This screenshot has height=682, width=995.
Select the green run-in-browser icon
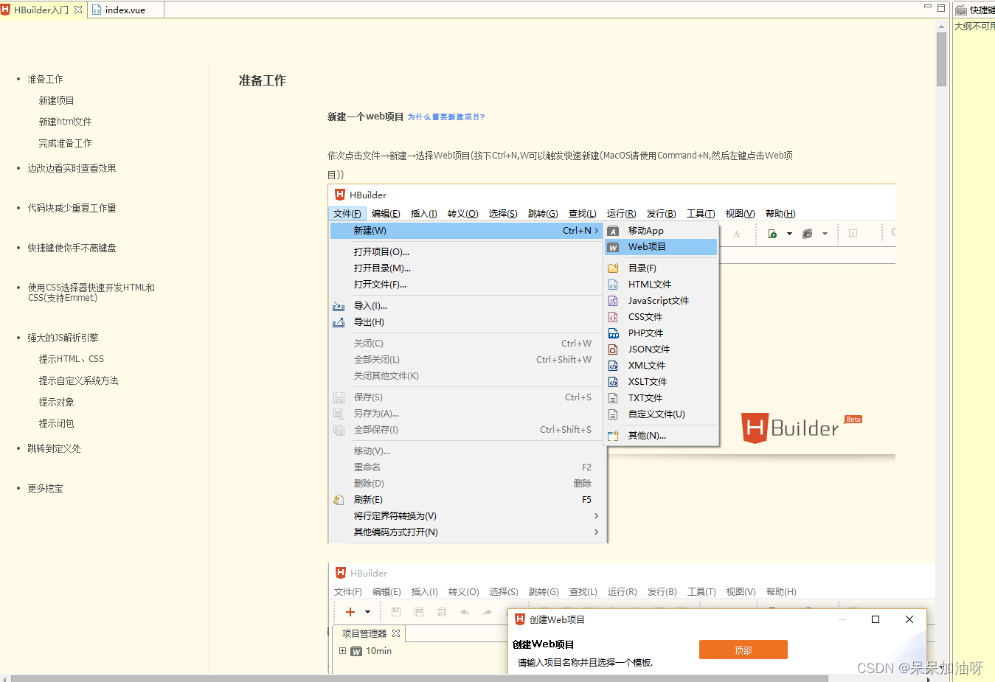772,233
